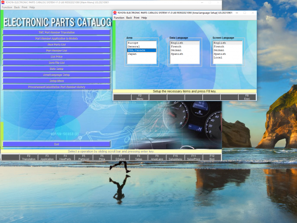The height and width of the screenshot is (223, 297).
Task: Open List Price option
Action: 56,56
